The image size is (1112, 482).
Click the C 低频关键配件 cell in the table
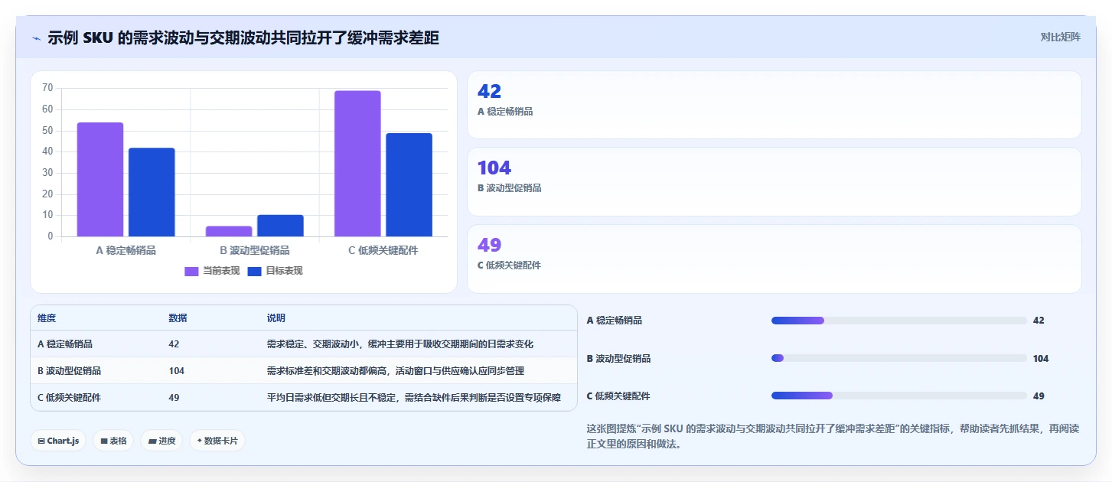click(69, 398)
